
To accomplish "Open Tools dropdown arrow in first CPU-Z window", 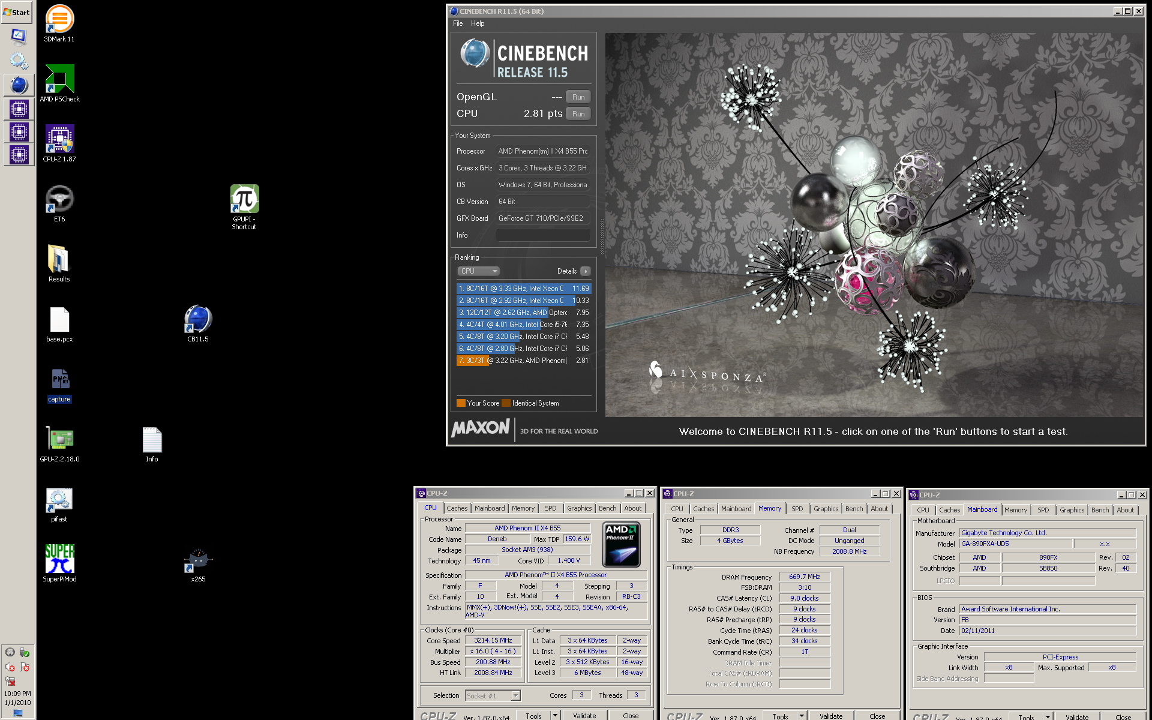I will [556, 715].
